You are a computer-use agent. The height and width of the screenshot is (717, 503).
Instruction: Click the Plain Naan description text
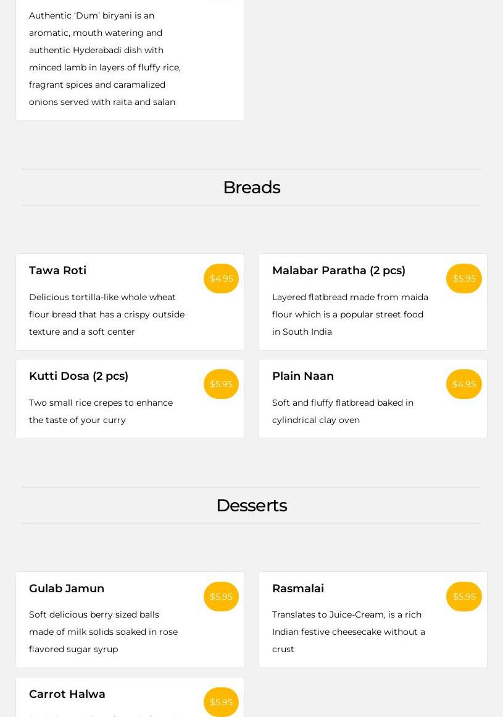(x=343, y=411)
